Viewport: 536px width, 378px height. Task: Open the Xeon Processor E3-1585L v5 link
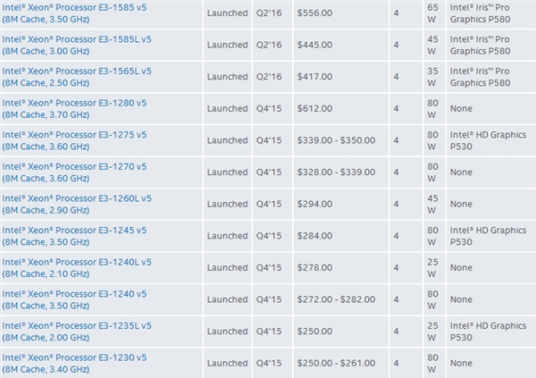77,46
